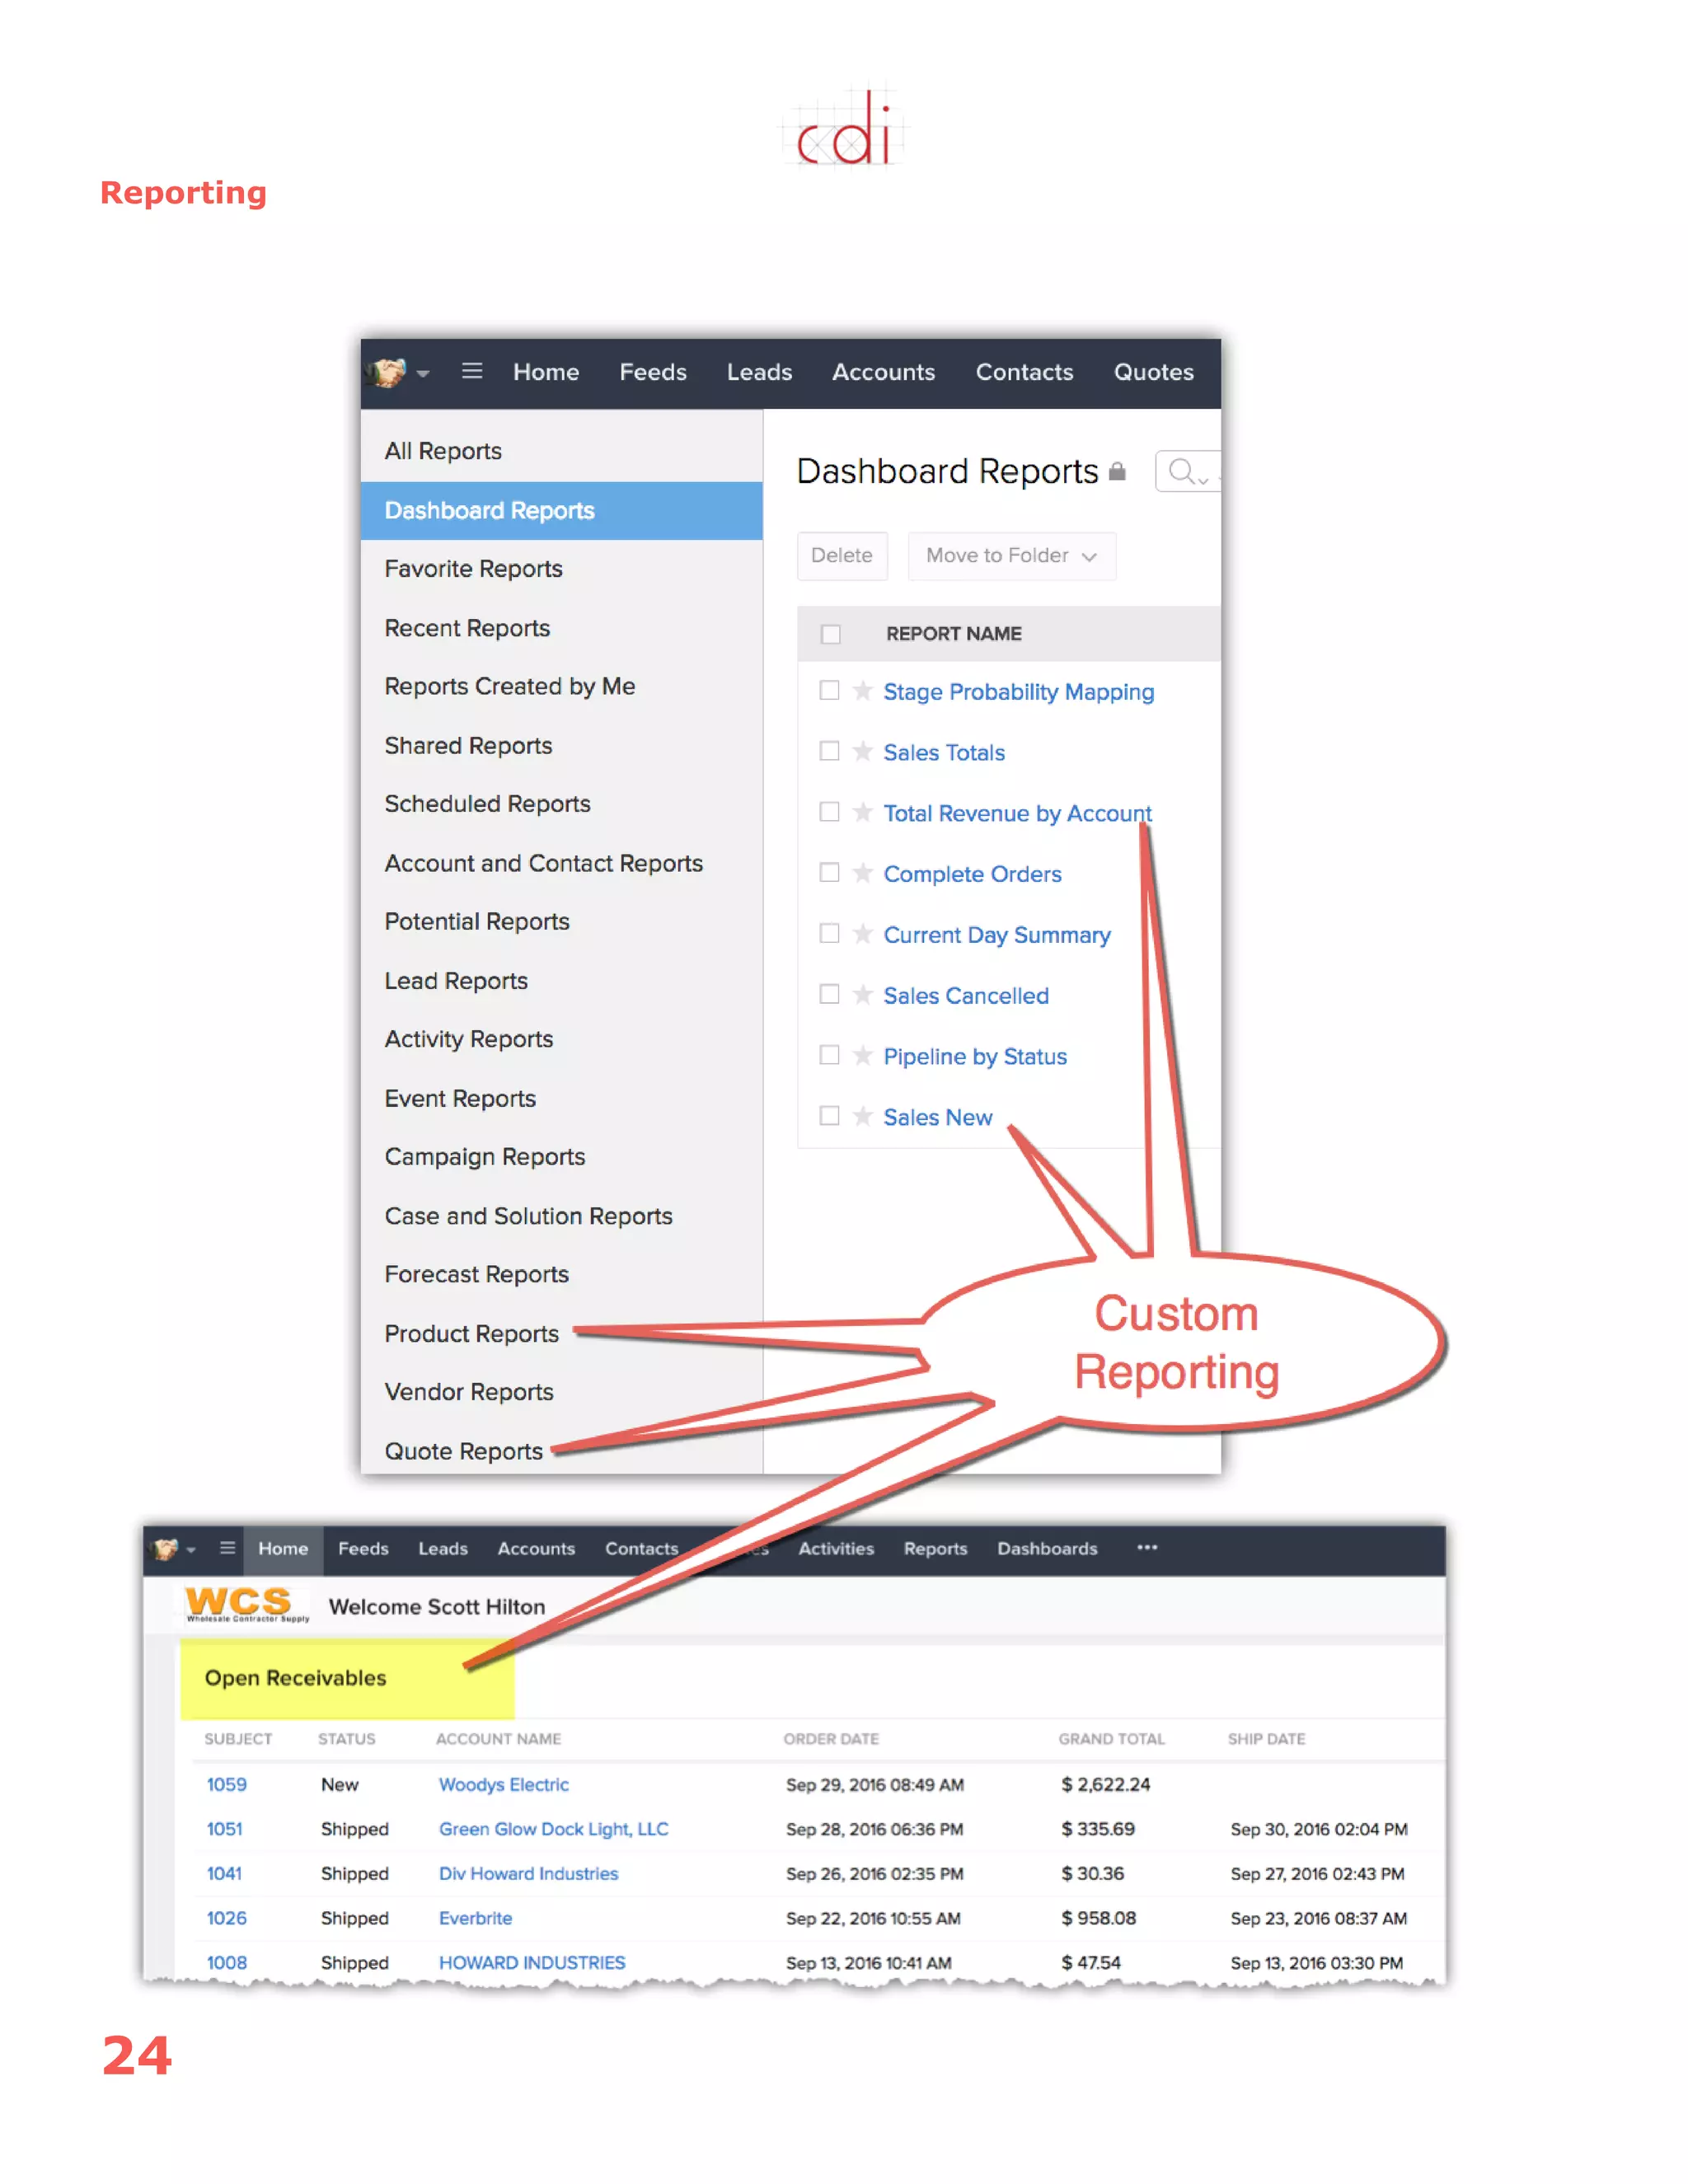The height and width of the screenshot is (2184, 1688).
Task: Star the Stage Probability Mapping report
Action: 862,691
